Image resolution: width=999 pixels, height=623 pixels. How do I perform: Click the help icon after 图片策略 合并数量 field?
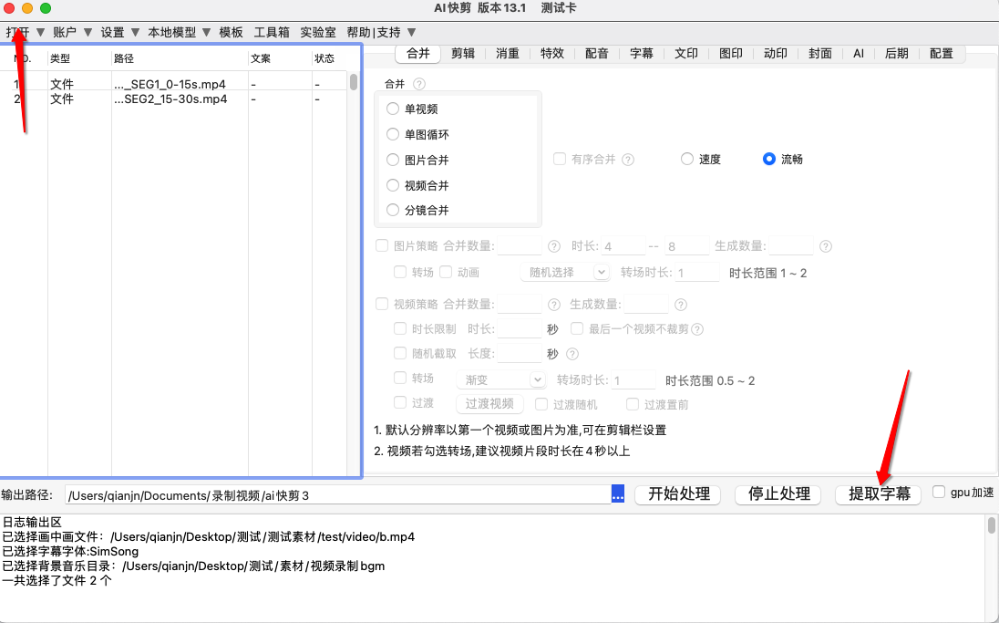[554, 246]
